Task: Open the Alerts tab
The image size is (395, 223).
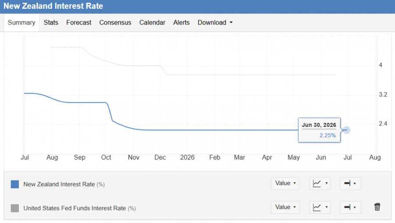Action: point(181,23)
